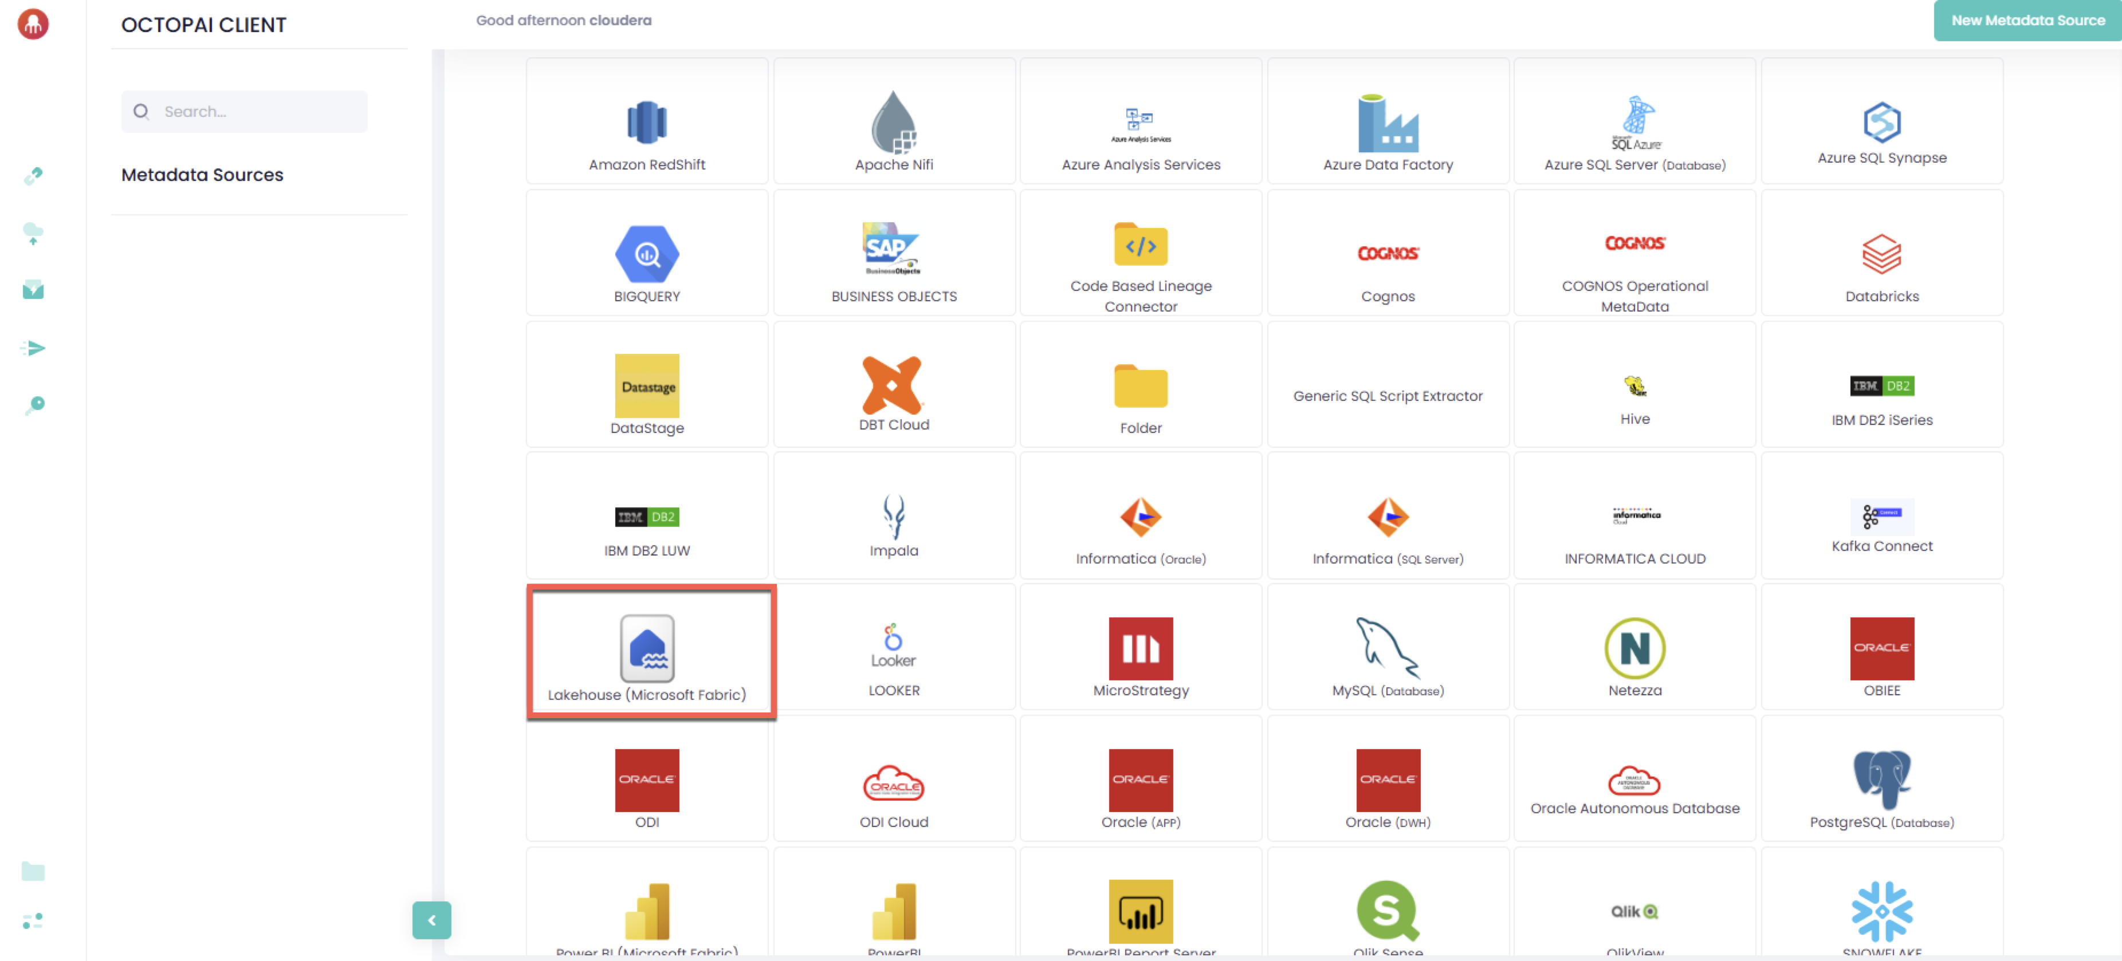Choose the Databricks connector
Screen dimensions: 2122x961
pyautogui.click(x=1883, y=253)
